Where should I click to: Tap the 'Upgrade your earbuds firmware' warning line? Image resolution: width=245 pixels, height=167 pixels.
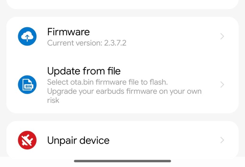(x=124, y=91)
